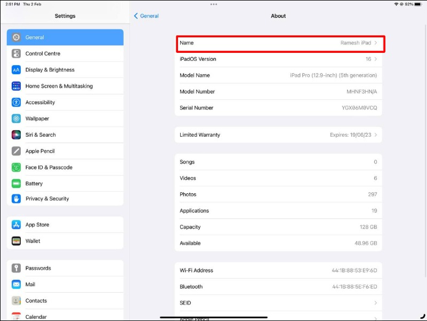Select the Passwords key icon
The width and height of the screenshot is (427, 321).
point(16,268)
